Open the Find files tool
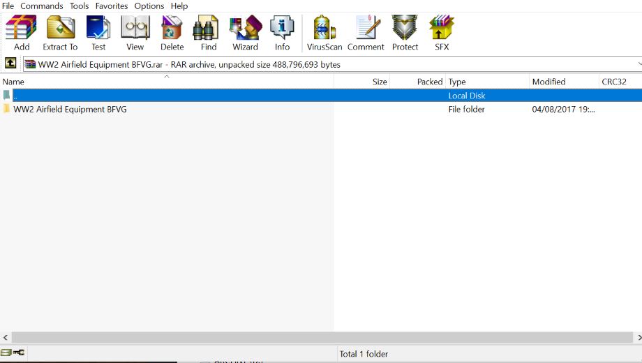The height and width of the screenshot is (363, 642). (x=209, y=33)
